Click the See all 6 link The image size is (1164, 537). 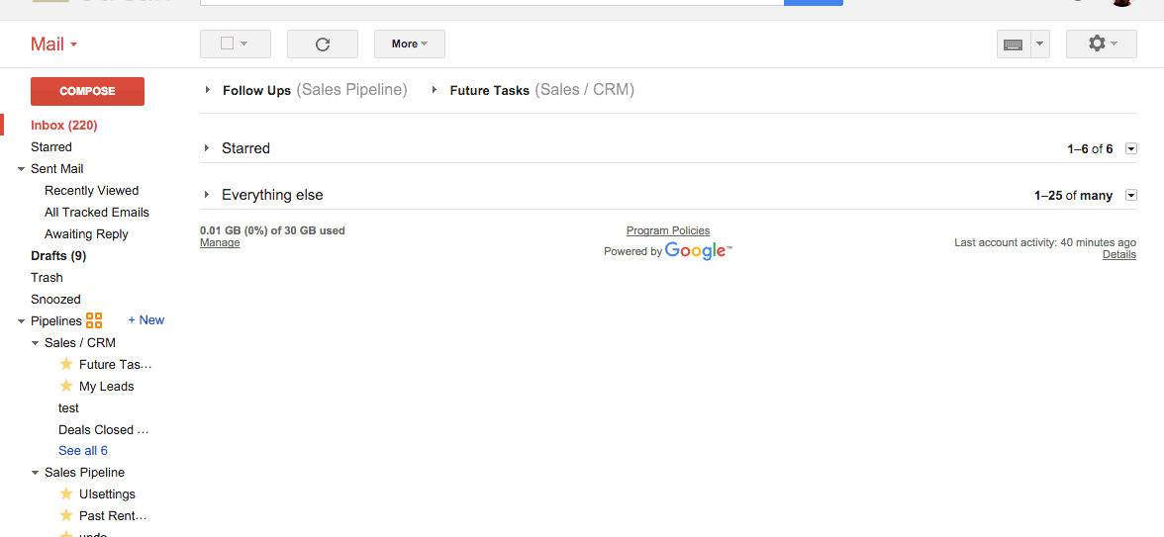(83, 451)
